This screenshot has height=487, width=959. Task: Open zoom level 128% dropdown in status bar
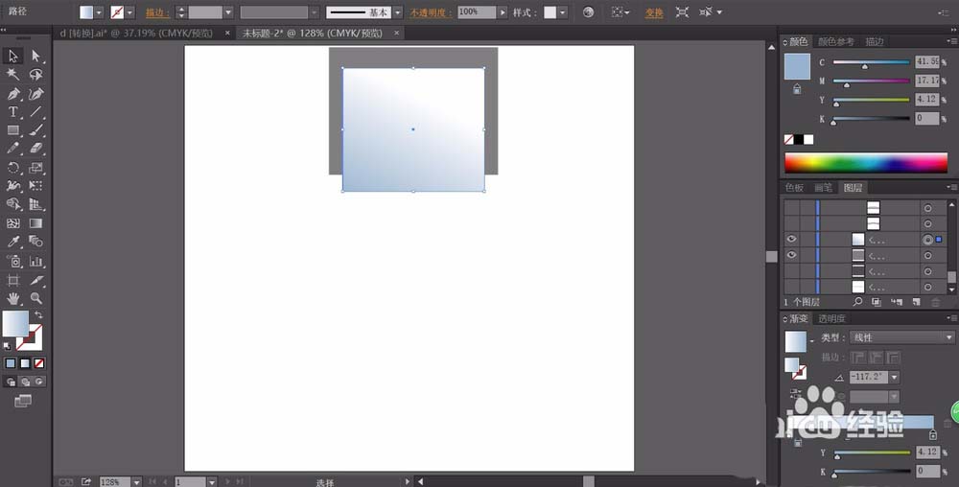(x=137, y=482)
